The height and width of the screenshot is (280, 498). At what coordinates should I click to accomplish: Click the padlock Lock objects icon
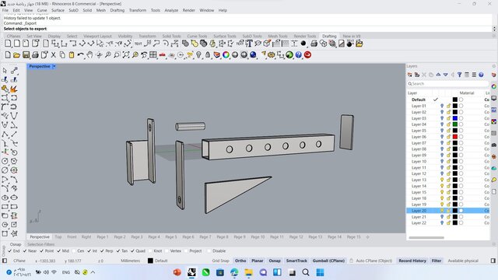click(x=208, y=55)
